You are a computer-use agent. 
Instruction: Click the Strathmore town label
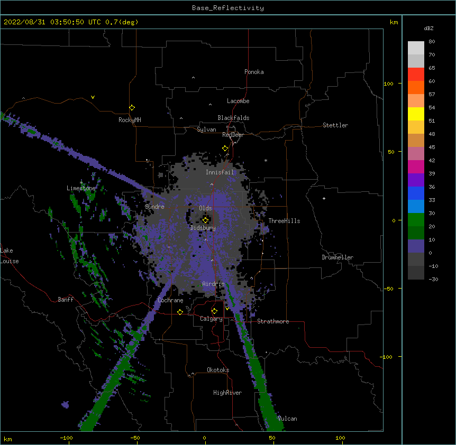click(x=273, y=321)
